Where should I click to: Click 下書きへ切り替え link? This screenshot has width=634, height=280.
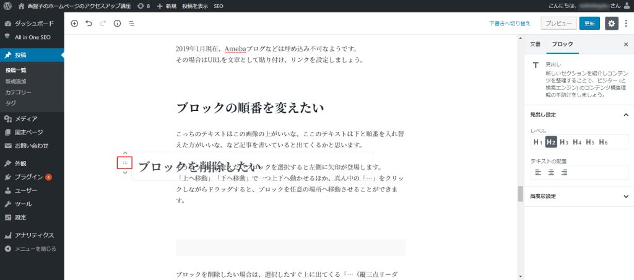click(510, 24)
